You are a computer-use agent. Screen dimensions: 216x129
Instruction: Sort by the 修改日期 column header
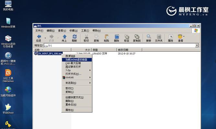129,50
